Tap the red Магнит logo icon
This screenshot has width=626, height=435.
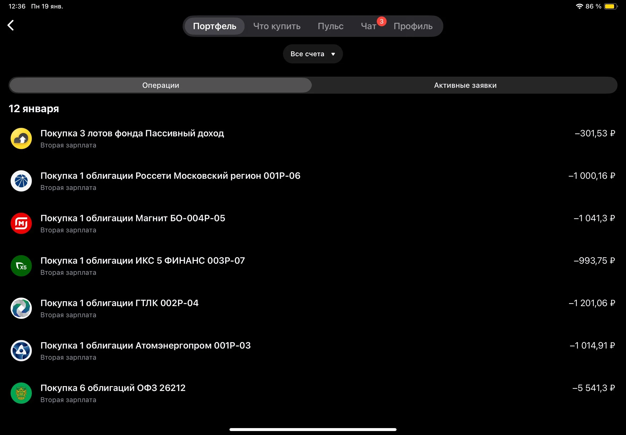[x=21, y=224]
